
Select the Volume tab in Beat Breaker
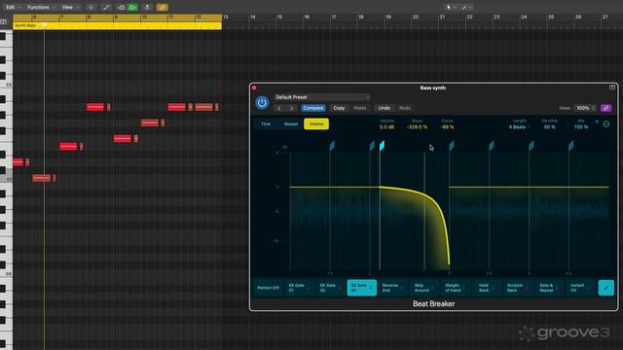click(x=316, y=124)
